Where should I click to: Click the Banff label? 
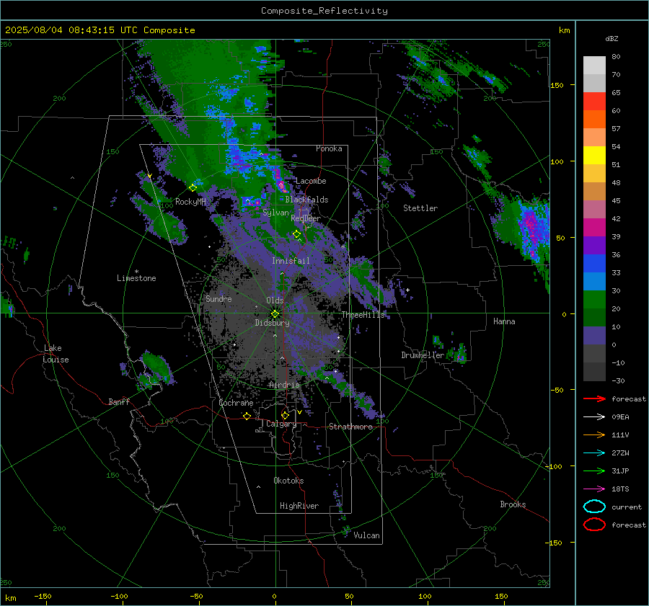pyautogui.click(x=119, y=401)
